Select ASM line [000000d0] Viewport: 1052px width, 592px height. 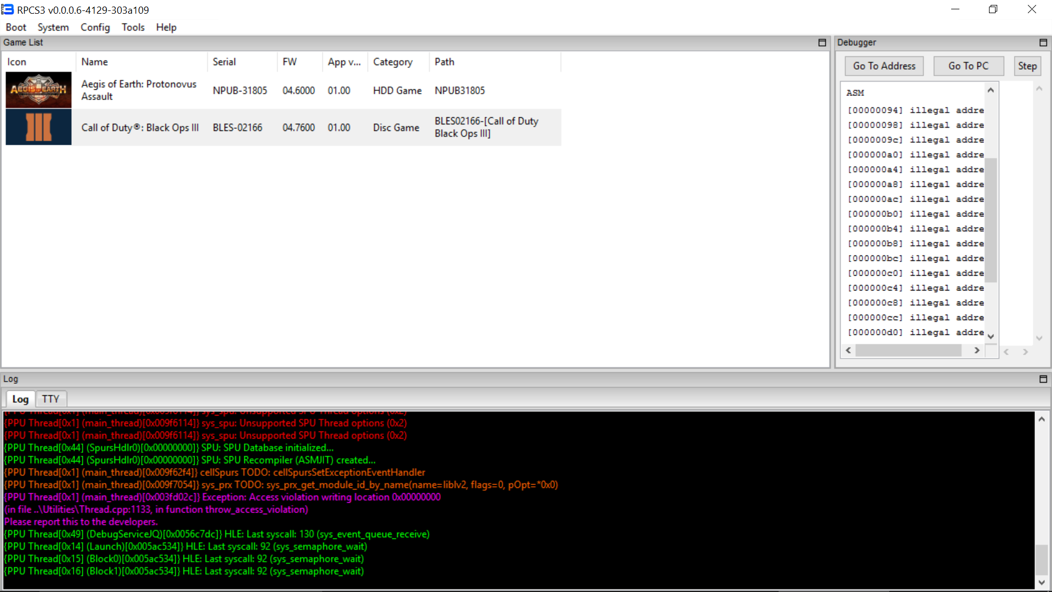pyautogui.click(x=915, y=332)
